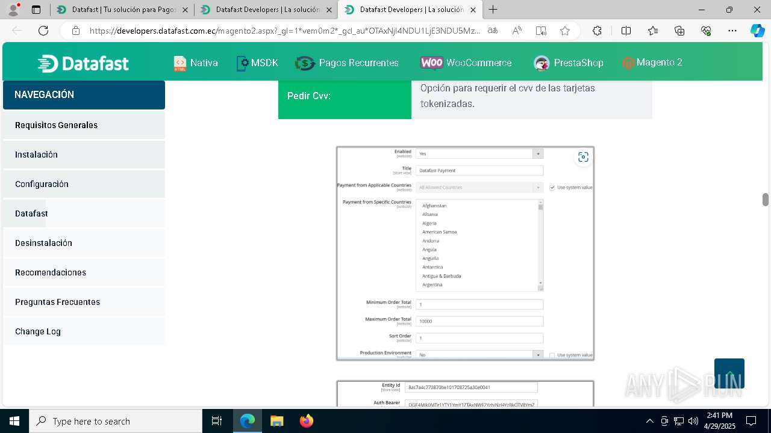Click the browser profile icon
This screenshot has width=771, height=433.
(x=13, y=10)
